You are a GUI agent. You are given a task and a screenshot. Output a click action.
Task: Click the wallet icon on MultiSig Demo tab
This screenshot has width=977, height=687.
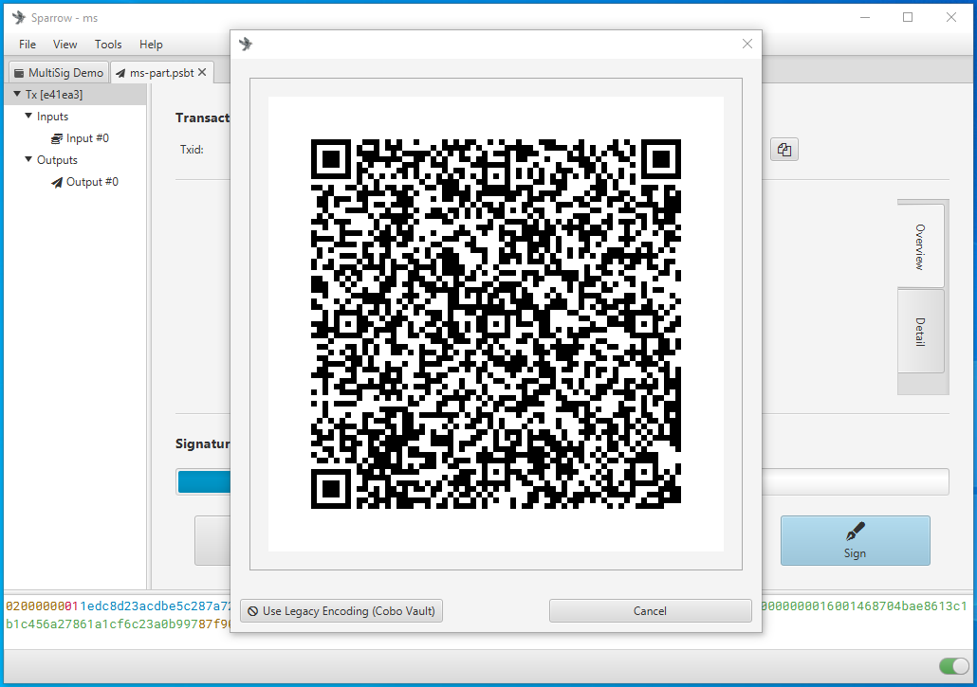click(x=19, y=73)
